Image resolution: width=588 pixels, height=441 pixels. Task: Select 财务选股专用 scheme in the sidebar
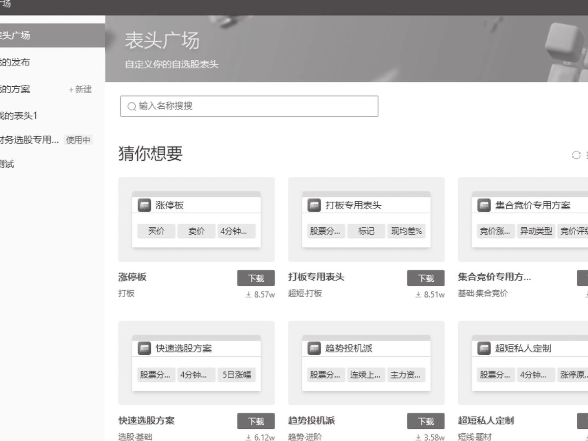[x=29, y=140]
